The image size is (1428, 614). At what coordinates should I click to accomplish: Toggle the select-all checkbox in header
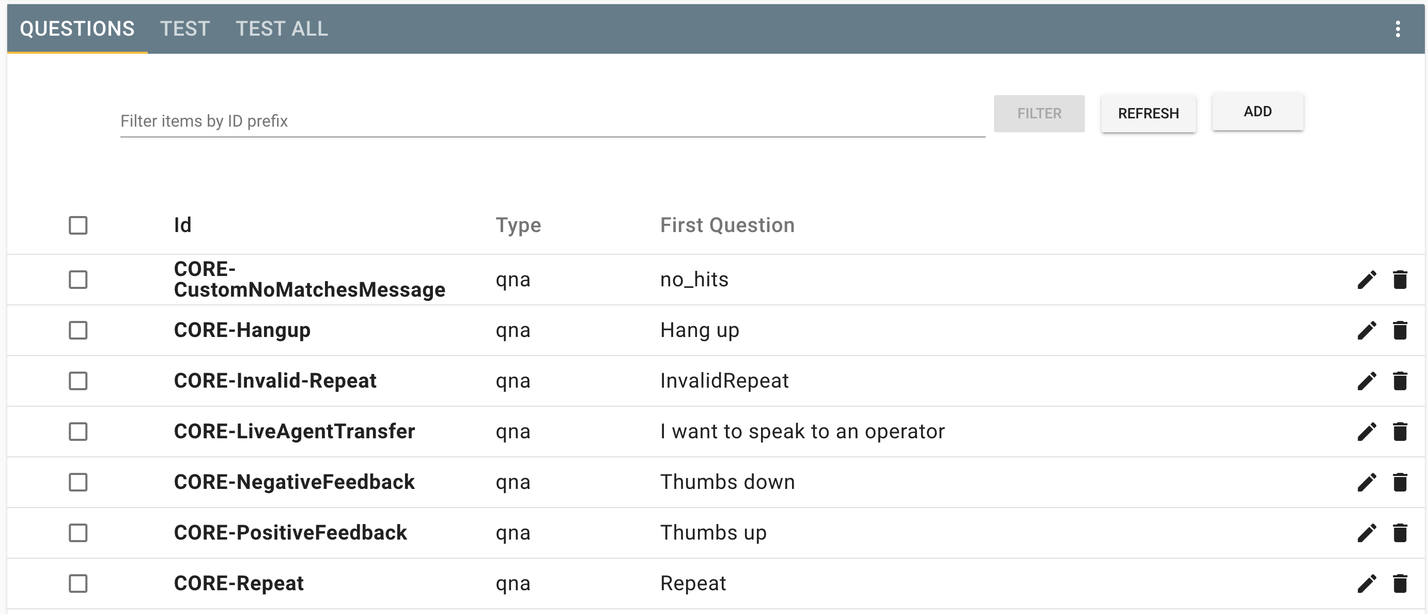click(78, 225)
